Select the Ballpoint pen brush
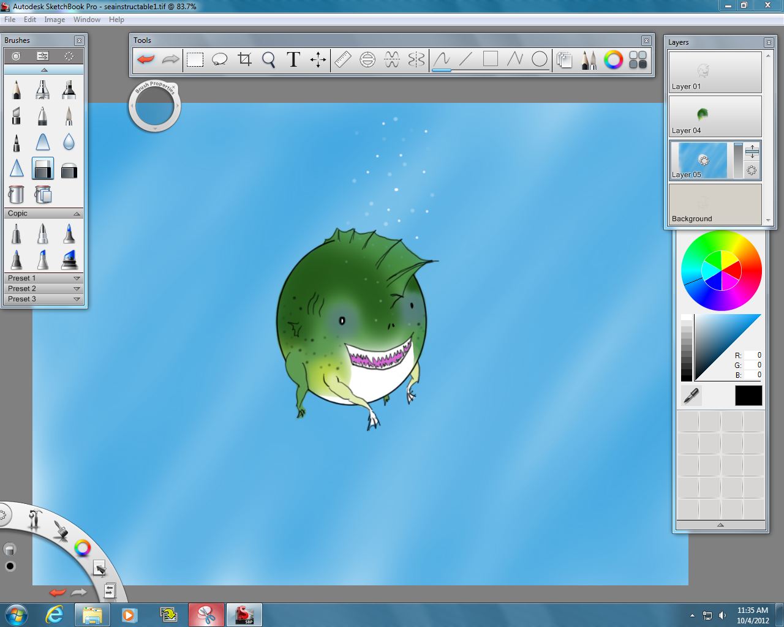This screenshot has width=784, height=627. tap(42, 116)
